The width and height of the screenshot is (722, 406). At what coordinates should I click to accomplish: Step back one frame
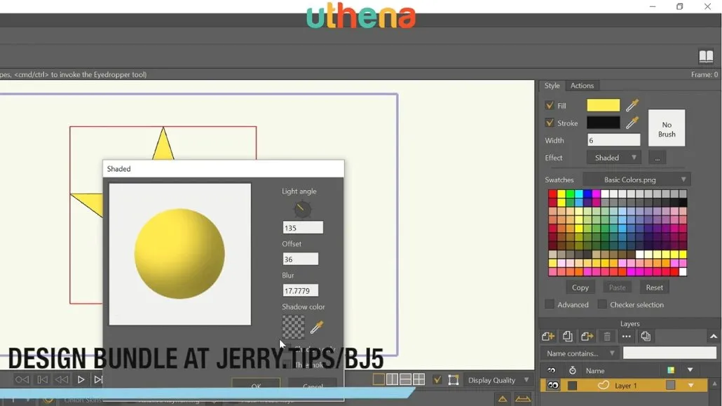[42, 379]
